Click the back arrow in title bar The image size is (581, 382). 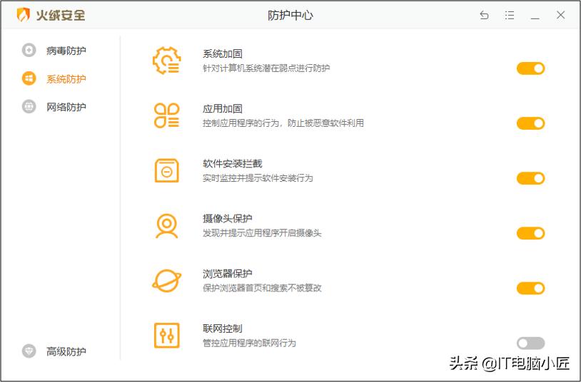tap(484, 15)
